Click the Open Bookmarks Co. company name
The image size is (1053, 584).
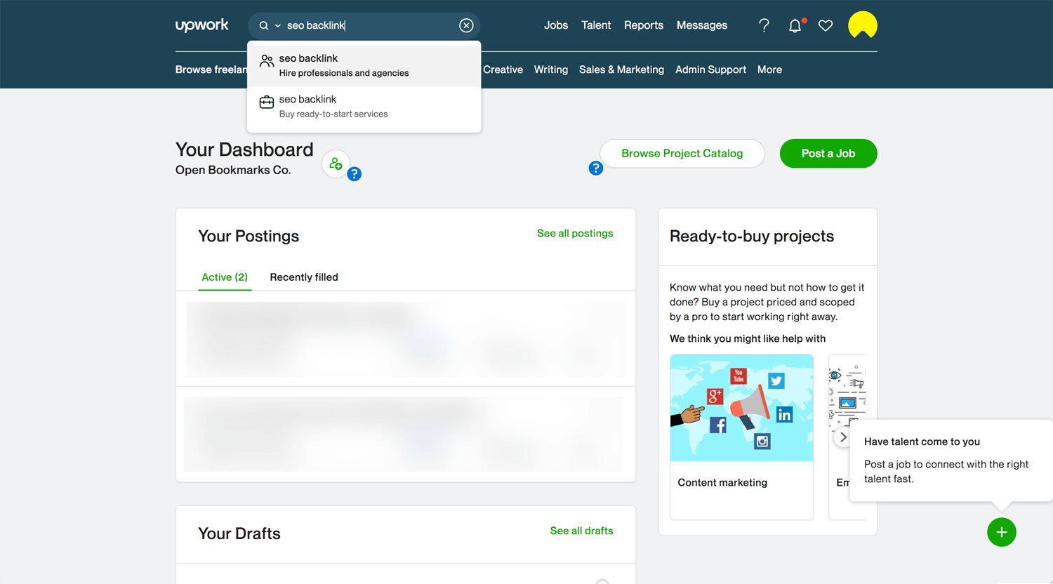[x=233, y=170]
